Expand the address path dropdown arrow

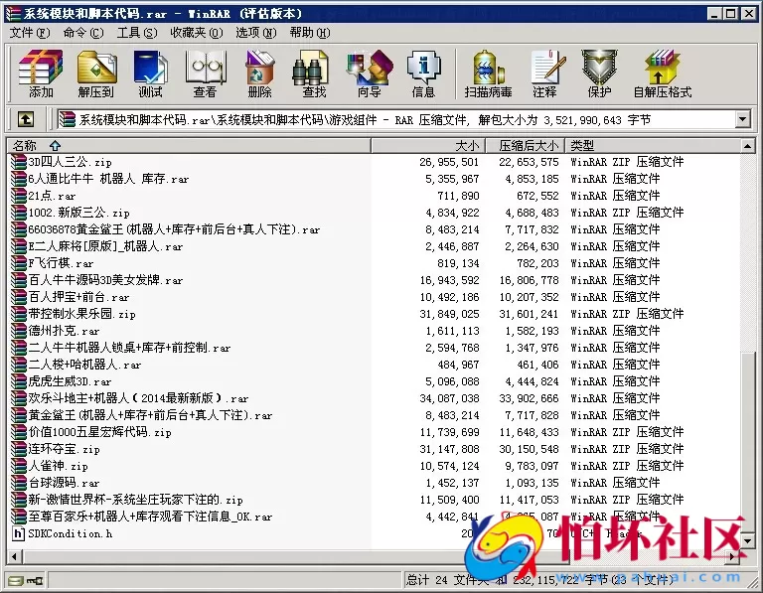click(x=742, y=119)
